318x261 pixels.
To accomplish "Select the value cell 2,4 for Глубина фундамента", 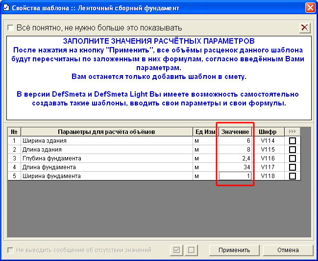I will point(235,158).
